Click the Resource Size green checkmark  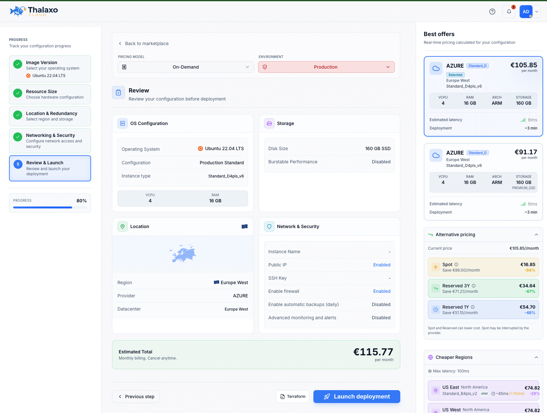tap(18, 93)
